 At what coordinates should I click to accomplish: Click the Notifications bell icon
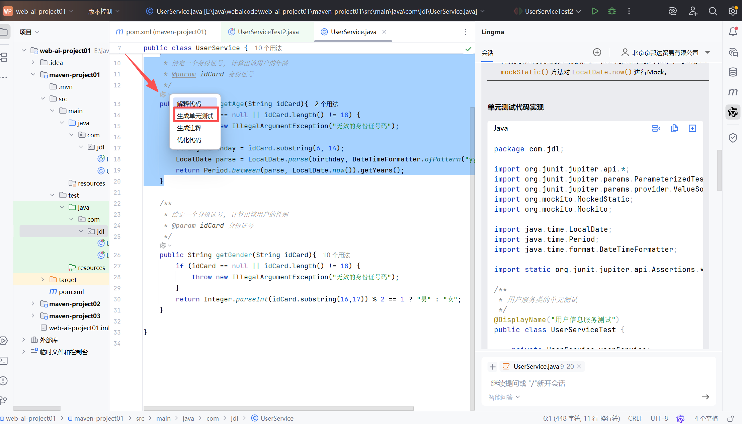click(x=733, y=32)
